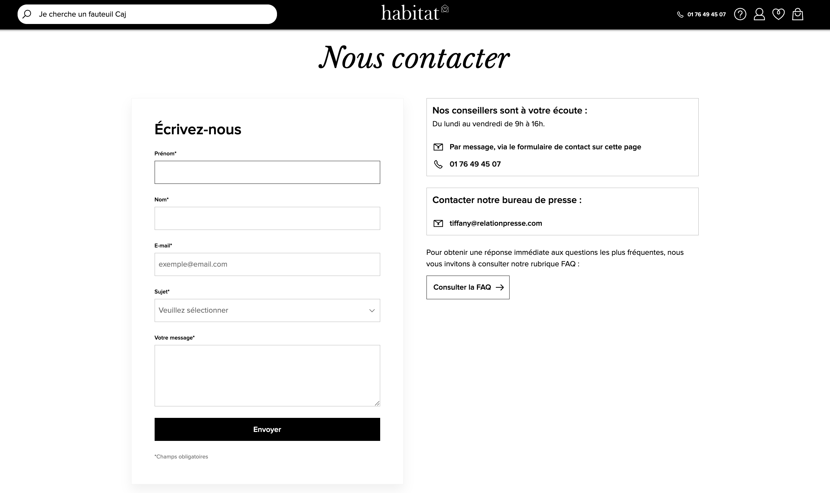Screen dimensions: 830x493
Task: Open the shopping bag icon
Action: pos(798,14)
